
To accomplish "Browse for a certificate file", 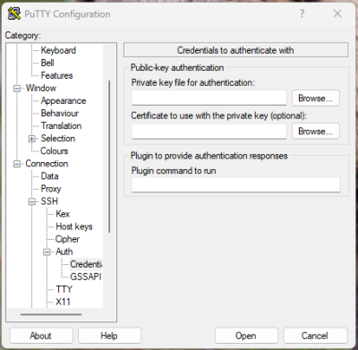I will coord(315,132).
